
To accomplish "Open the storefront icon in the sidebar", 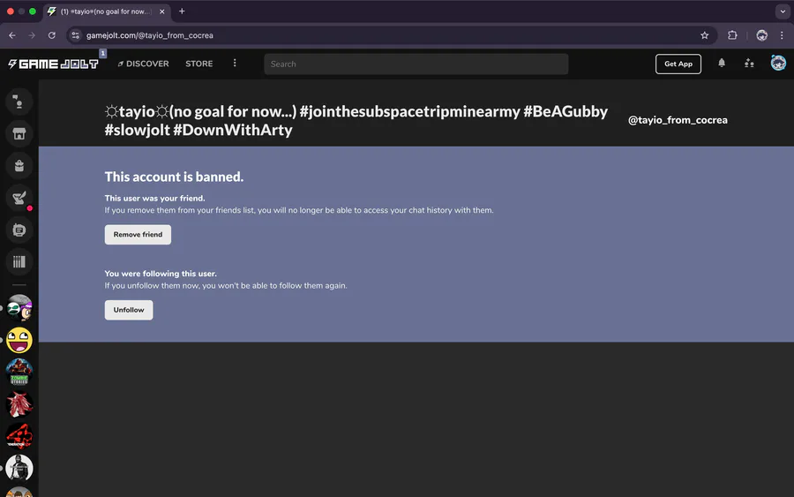I will coord(19,134).
